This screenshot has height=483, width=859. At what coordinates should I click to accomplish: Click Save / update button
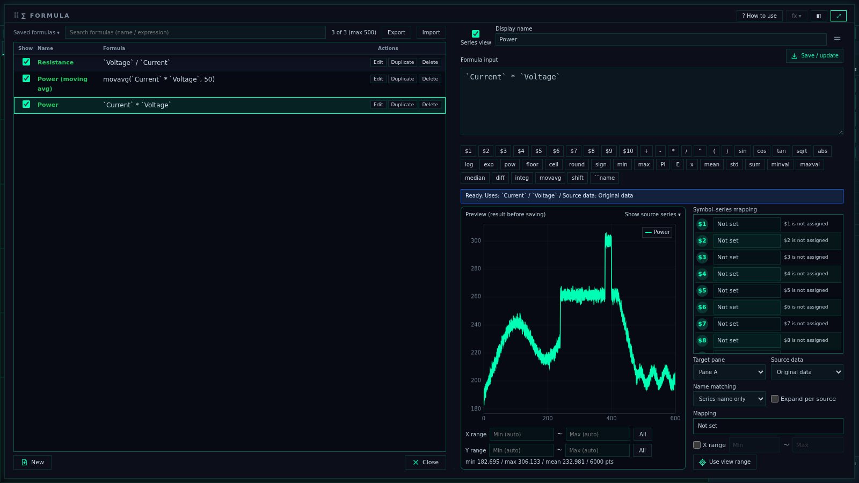coord(814,56)
